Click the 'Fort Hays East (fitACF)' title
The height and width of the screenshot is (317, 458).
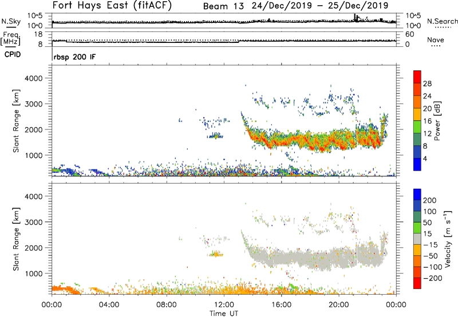112,5
